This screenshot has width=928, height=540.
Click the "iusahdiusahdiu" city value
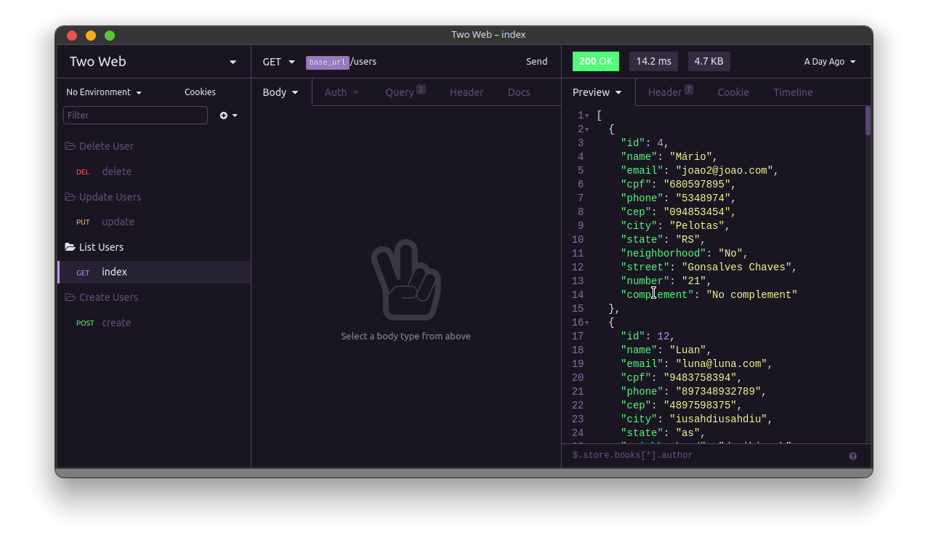click(x=718, y=419)
